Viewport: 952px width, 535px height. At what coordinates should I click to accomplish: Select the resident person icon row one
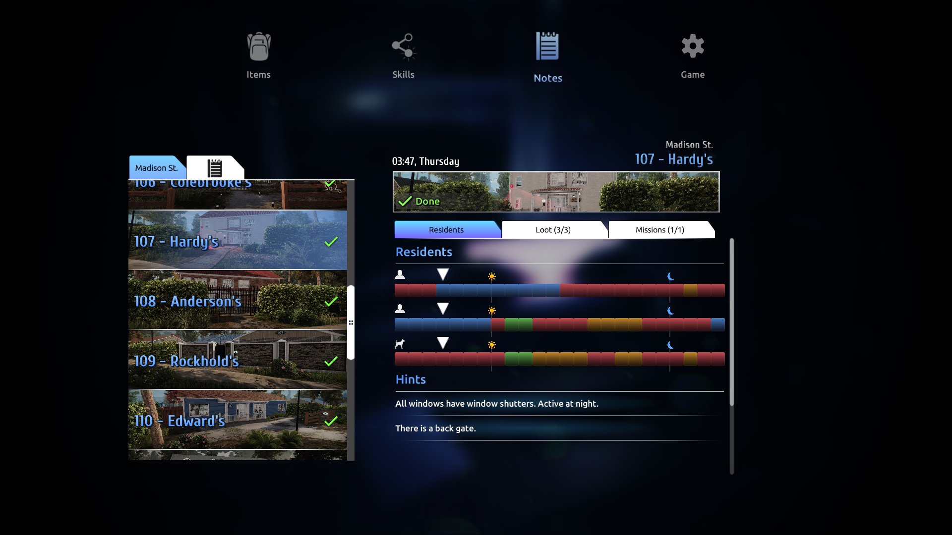point(400,274)
